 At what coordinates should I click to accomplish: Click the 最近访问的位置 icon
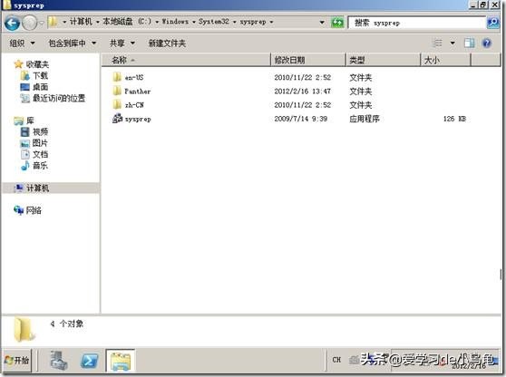coord(24,98)
